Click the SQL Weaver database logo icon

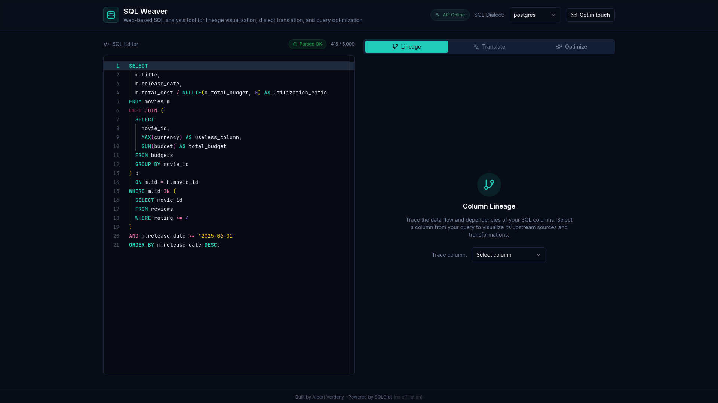click(111, 15)
